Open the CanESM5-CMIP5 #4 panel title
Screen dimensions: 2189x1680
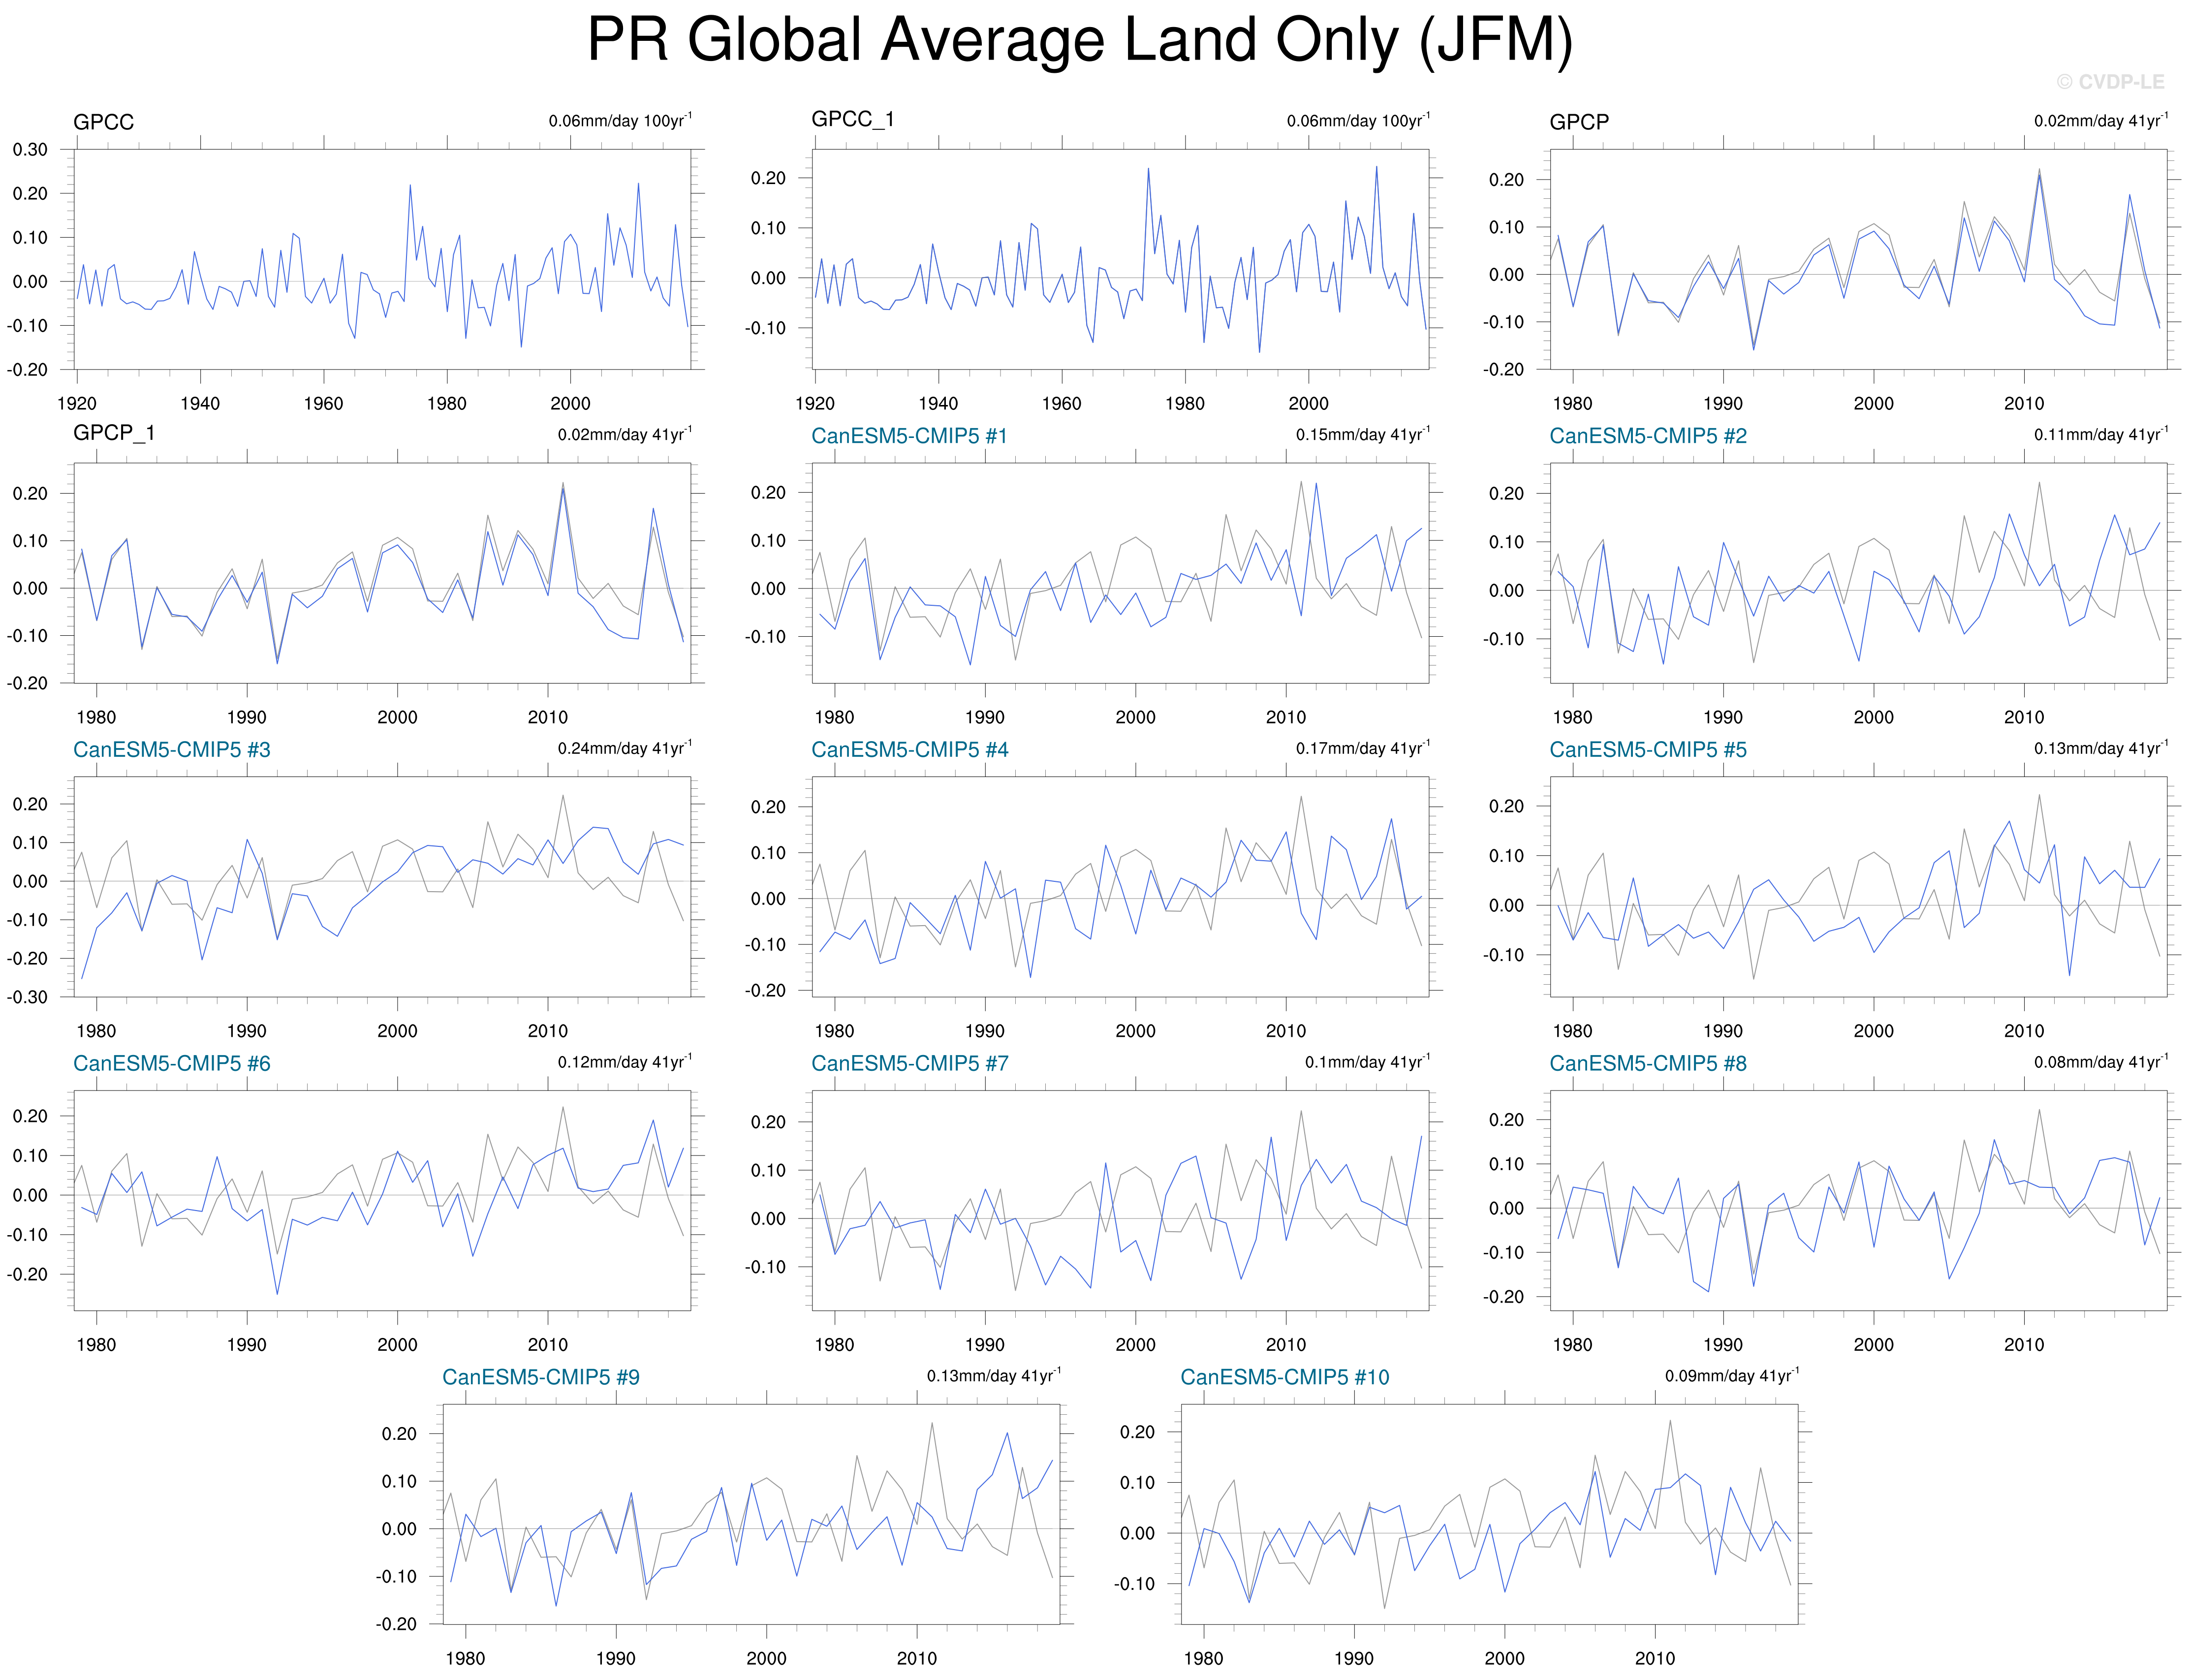coord(908,750)
